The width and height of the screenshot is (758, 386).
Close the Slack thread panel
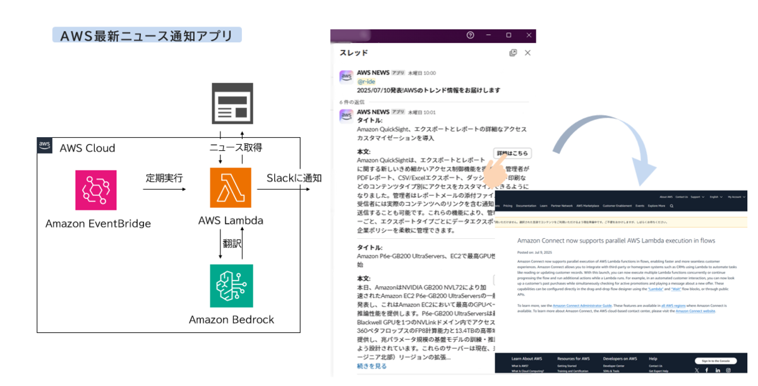coord(527,53)
